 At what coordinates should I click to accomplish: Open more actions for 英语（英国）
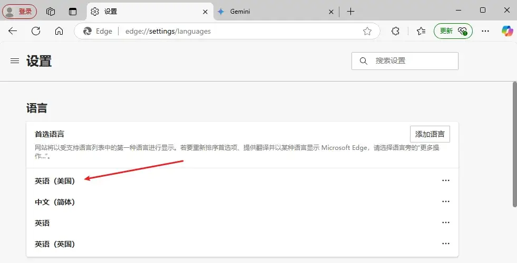pos(446,244)
